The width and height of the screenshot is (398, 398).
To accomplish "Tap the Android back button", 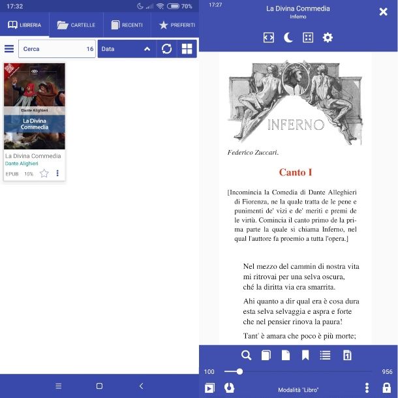I will pos(142,386).
